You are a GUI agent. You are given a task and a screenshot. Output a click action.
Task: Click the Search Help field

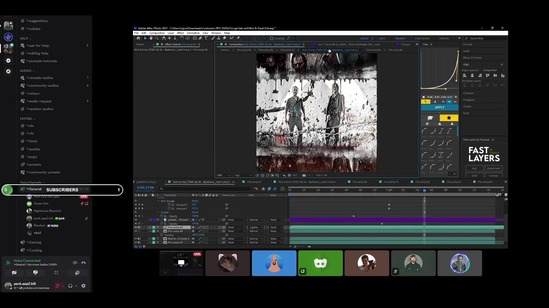click(485, 38)
